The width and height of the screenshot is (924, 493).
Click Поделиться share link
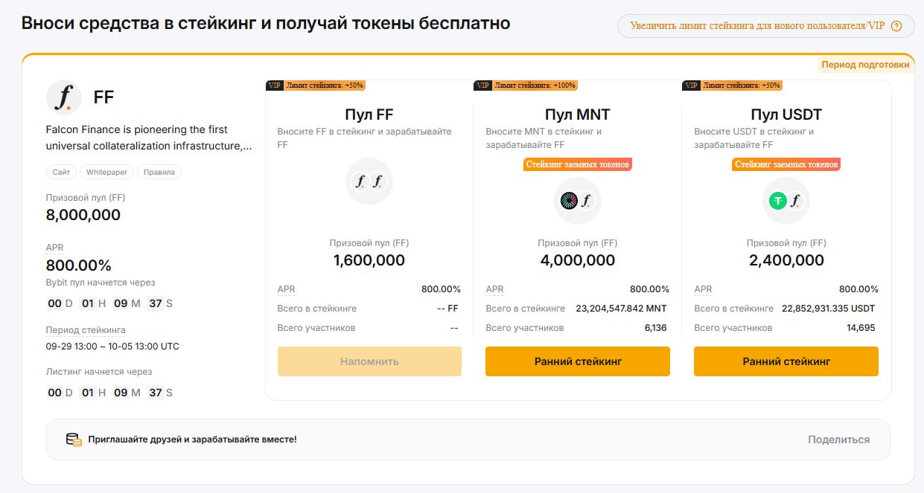pyautogui.click(x=838, y=439)
